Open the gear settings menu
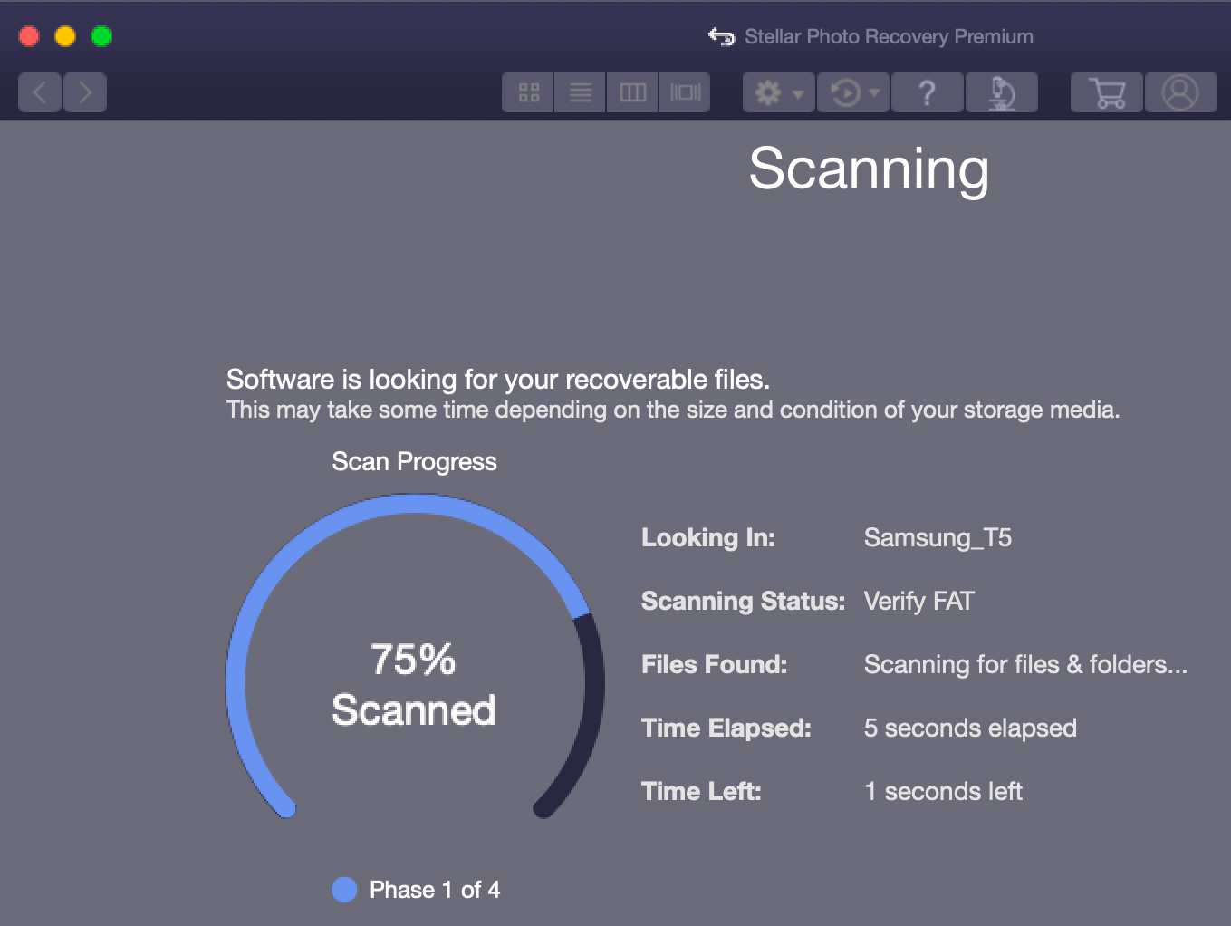1231x926 pixels. pos(779,92)
